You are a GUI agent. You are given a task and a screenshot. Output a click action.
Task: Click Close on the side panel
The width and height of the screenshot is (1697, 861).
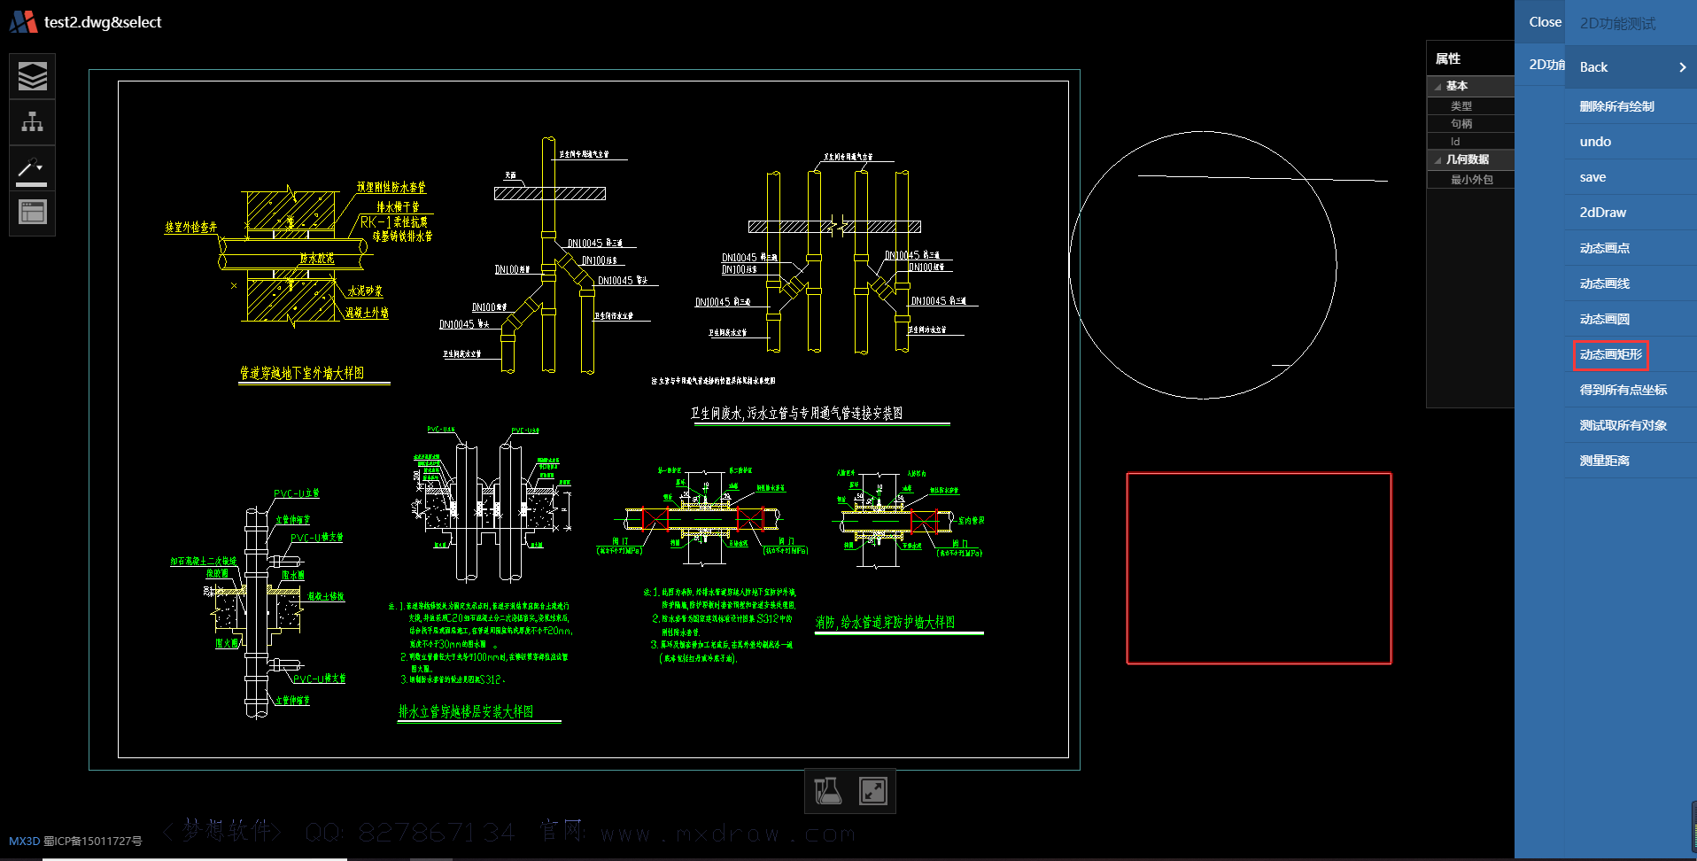pos(1545,22)
